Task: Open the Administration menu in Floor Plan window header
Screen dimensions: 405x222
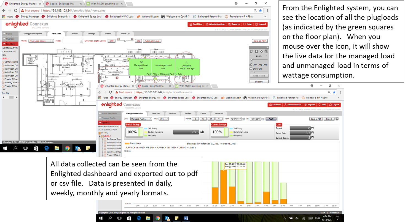Action: pos(215,24)
